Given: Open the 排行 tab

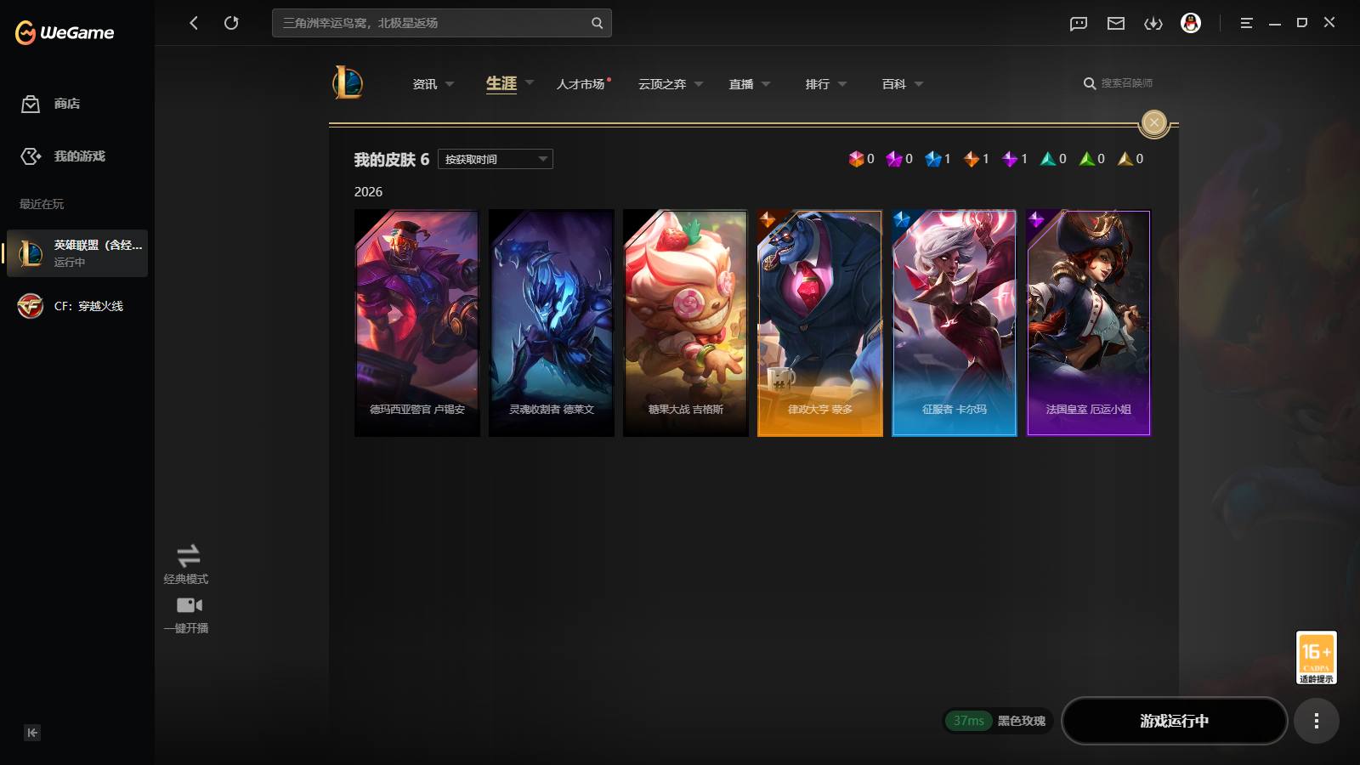Looking at the screenshot, I should [x=818, y=84].
